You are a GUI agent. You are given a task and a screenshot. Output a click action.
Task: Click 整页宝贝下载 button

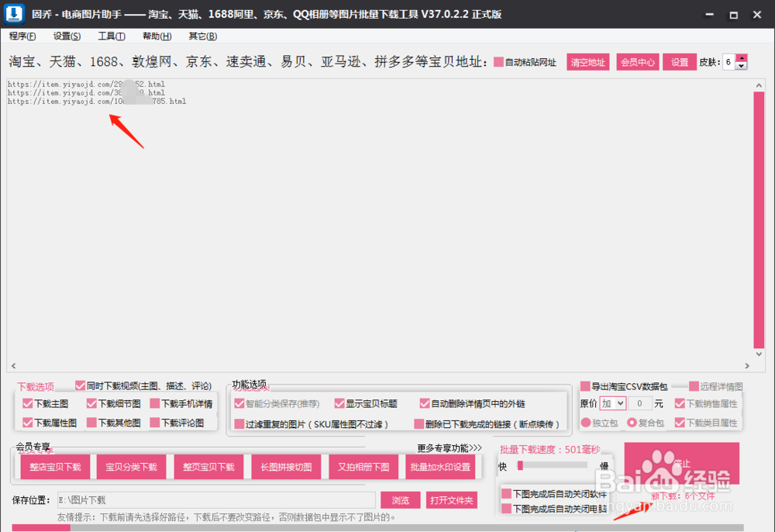coord(208,467)
